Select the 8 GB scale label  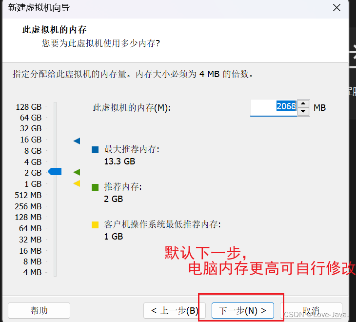pos(33,151)
